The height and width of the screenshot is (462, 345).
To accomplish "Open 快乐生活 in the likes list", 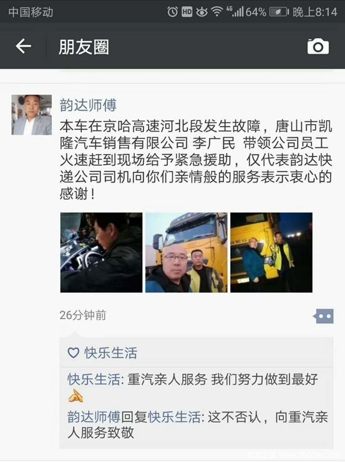I will (x=111, y=353).
